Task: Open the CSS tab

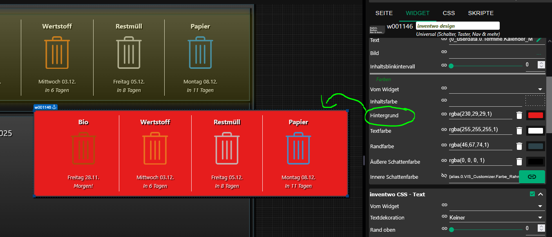Action: [x=449, y=13]
